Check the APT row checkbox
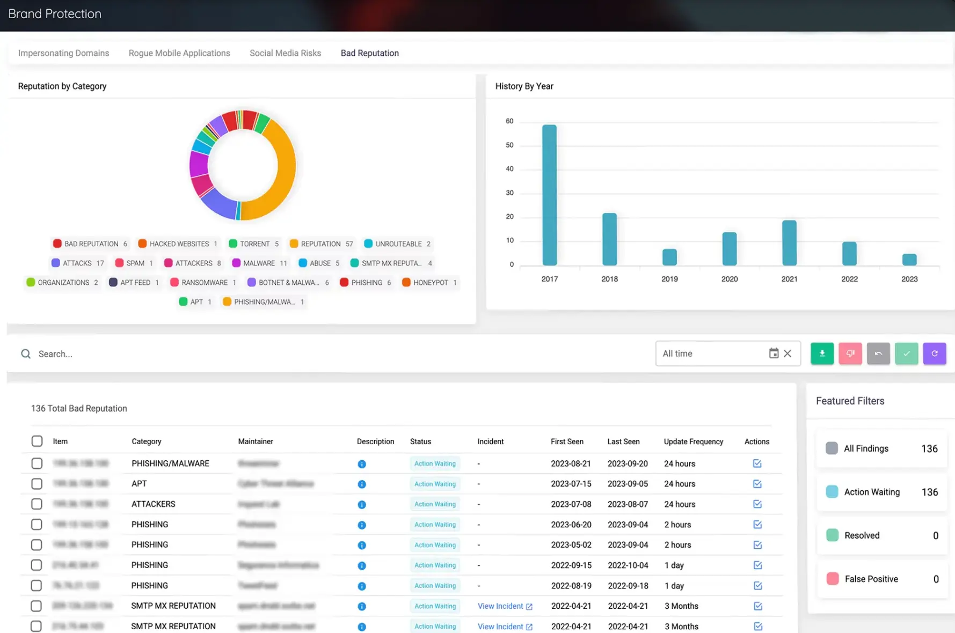Viewport: 955px width, 633px height. coord(37,484)
